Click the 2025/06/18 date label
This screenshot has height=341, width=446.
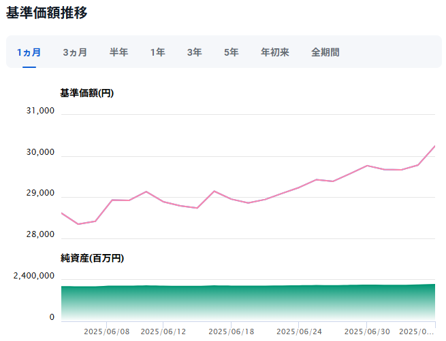pos(232,331)
